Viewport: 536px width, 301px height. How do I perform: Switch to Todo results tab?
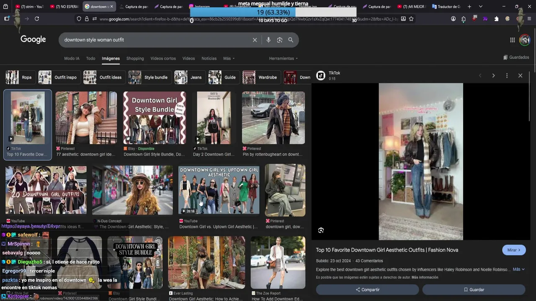point(90,59)
